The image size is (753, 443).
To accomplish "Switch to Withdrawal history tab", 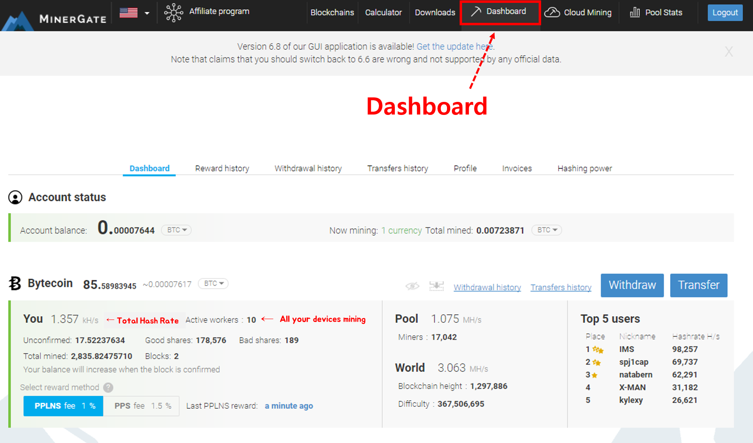I will 308,168.
